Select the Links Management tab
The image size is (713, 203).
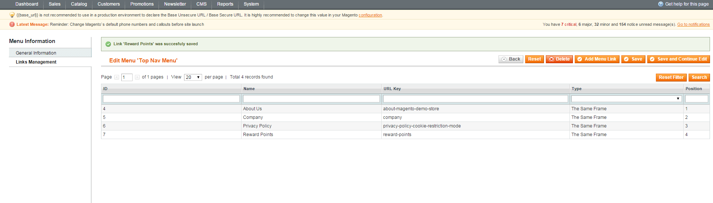click(x=36, y=62)
